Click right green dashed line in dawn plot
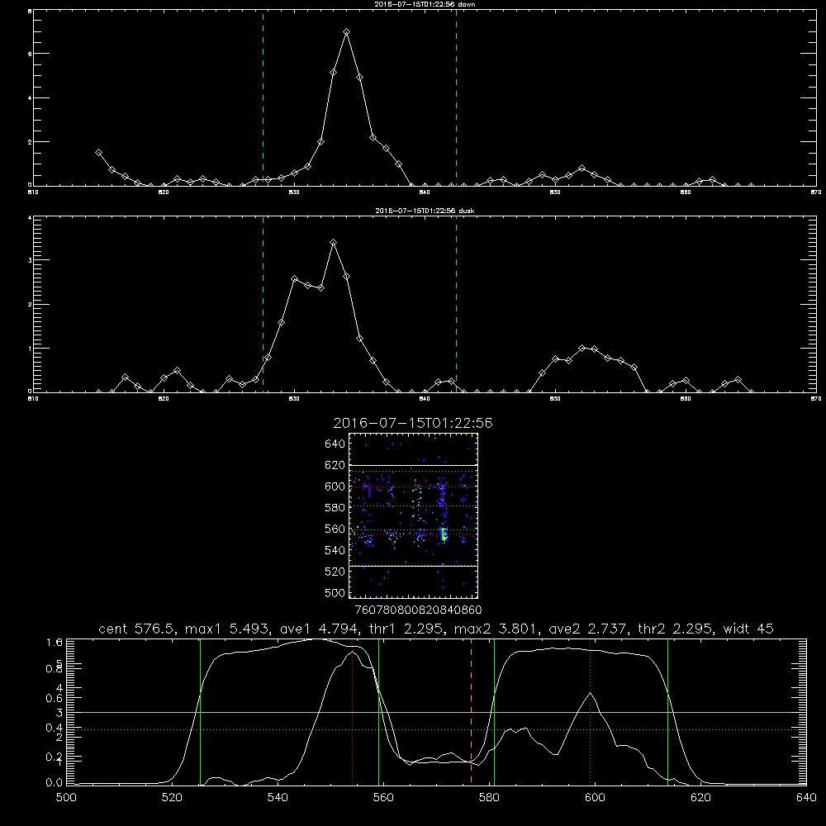This screenshot has height=826, width=826. (x=456, y=98)
